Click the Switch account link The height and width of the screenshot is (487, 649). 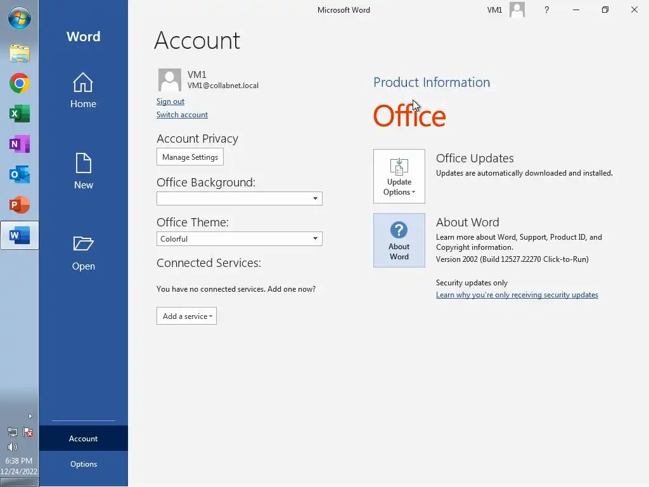point(182,115)
